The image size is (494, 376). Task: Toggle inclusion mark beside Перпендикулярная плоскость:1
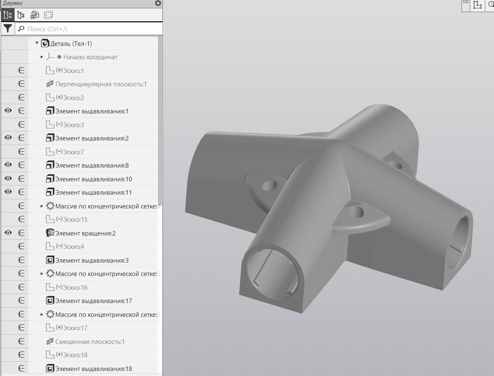[x=21, y=84]
